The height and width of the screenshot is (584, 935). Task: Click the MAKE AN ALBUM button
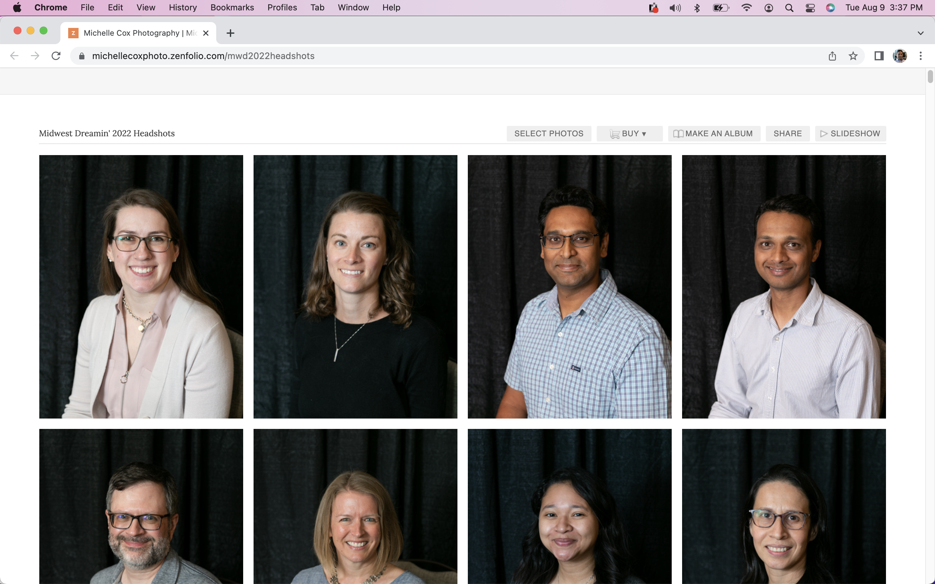click(714, 134)
